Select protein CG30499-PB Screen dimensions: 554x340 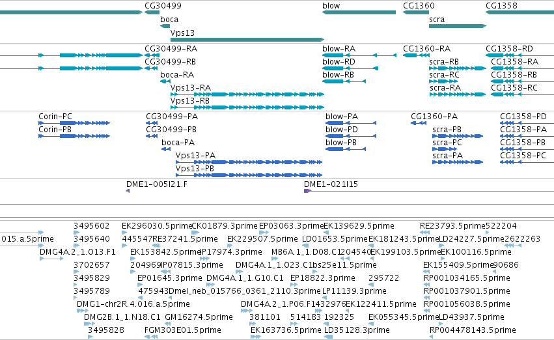152,136
